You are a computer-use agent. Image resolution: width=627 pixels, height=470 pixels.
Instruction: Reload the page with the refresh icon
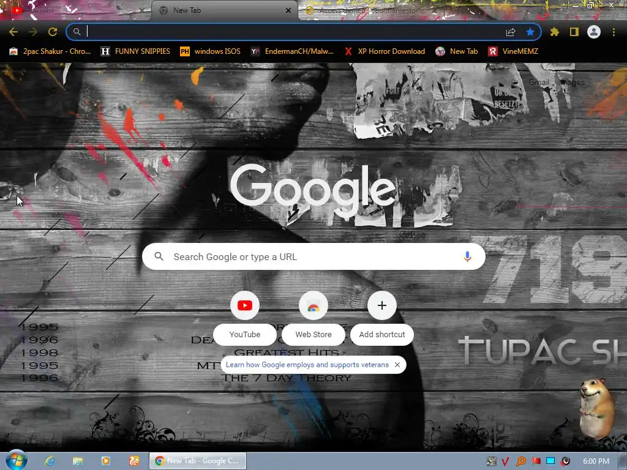point(53,32)
